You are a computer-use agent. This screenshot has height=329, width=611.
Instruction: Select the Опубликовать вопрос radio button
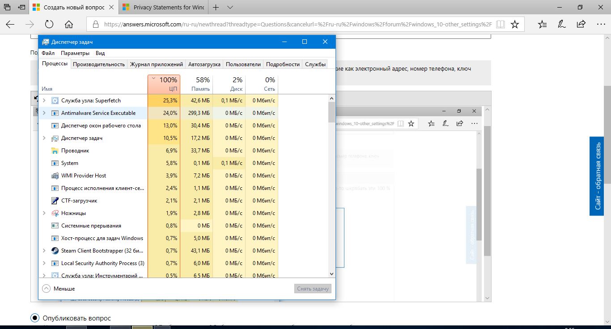point(35,318)
